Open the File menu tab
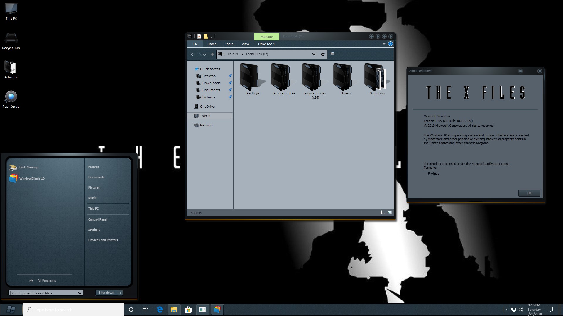563x316 pixels. point(195,44)
